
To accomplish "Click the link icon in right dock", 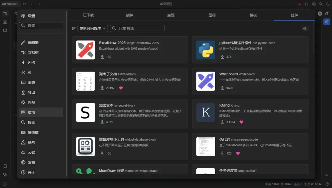I will click(x=327, y=175).
